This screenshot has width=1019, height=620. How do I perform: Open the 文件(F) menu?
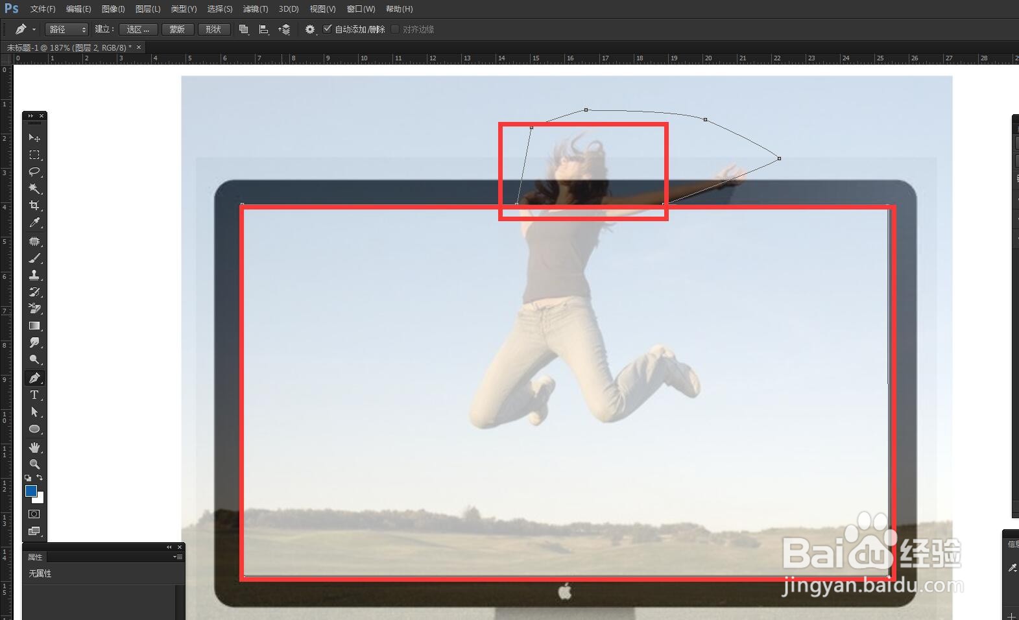click(x=43, y=9)
